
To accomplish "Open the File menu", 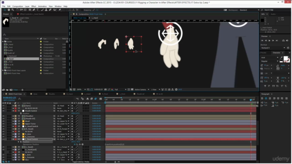I will (x=4, y=6).
